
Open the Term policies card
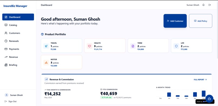[x=148, y=46]
